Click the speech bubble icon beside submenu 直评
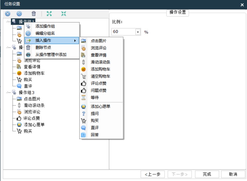This screenshot has height=181, width=247. click(x=83, y=128)
